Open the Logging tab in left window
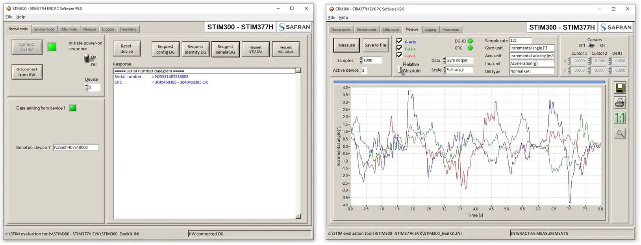Screen dimensions: 641x245 [x=108, y=29]
